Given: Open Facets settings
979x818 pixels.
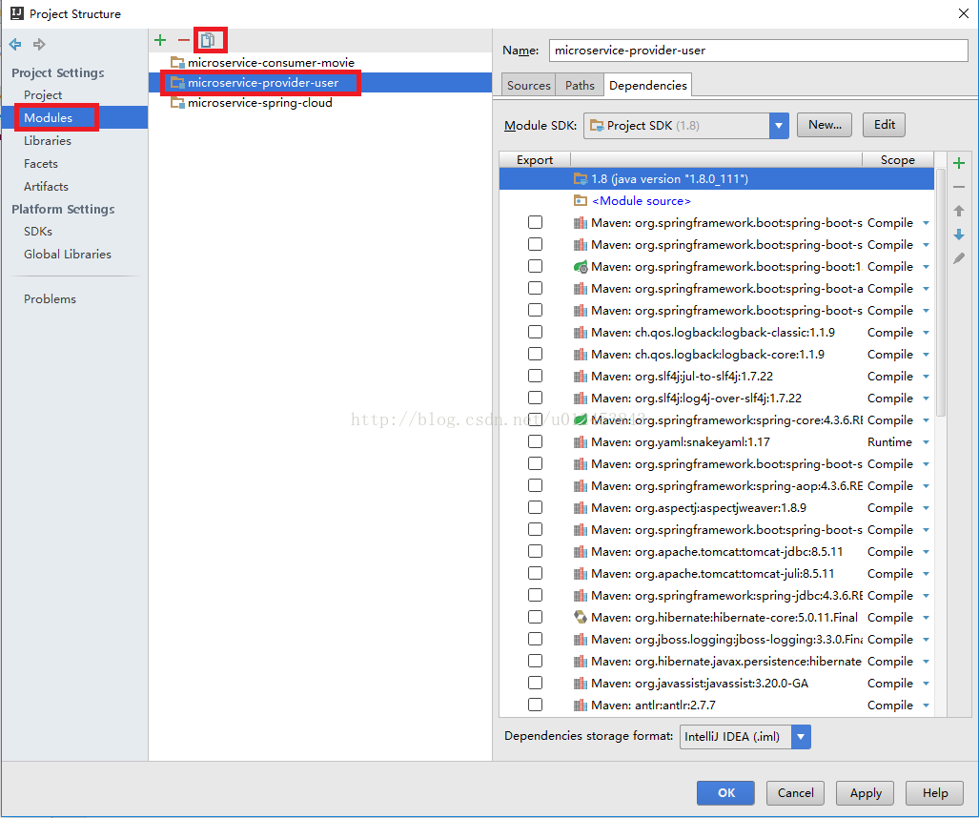Looking at the screenshot, I should (x=41, y=164).
